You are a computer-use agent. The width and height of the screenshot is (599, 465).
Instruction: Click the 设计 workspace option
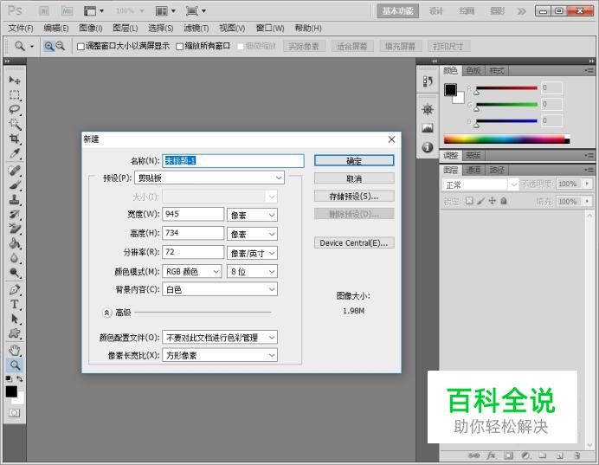click(x=436, y=11)
